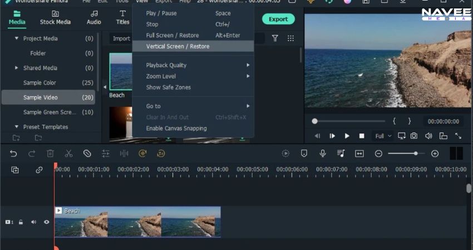Click the grid view icon
This screenshot has height=250, width=473.
[x=290, y=38]
